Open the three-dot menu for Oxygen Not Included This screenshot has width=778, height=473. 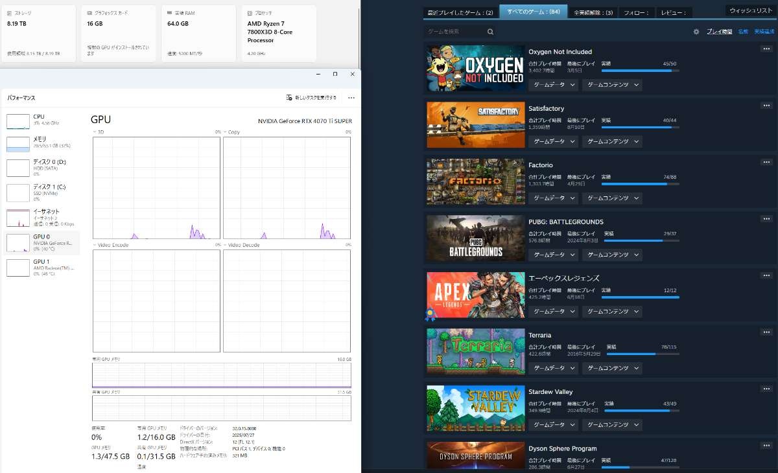[x=766, y=49]
